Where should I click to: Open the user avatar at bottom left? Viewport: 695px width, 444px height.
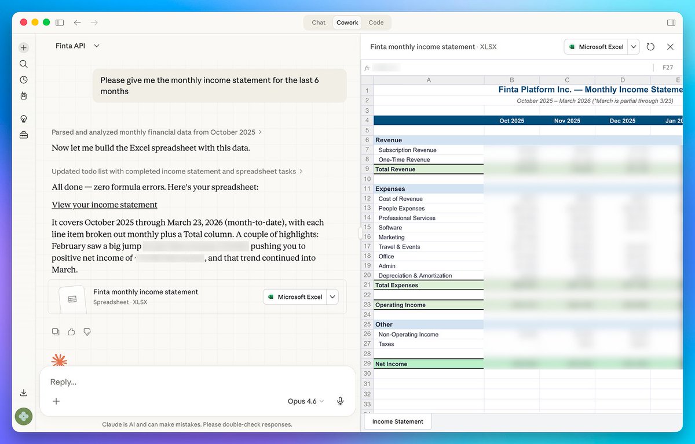[x=24, y=416]
